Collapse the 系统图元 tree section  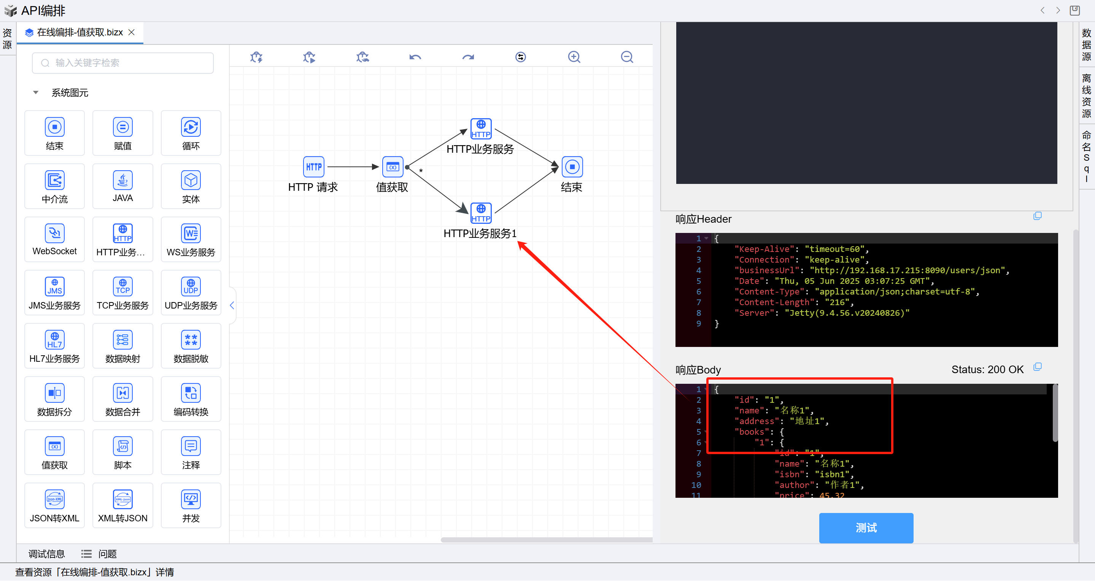pyautogui.click(x=36, y=93)
